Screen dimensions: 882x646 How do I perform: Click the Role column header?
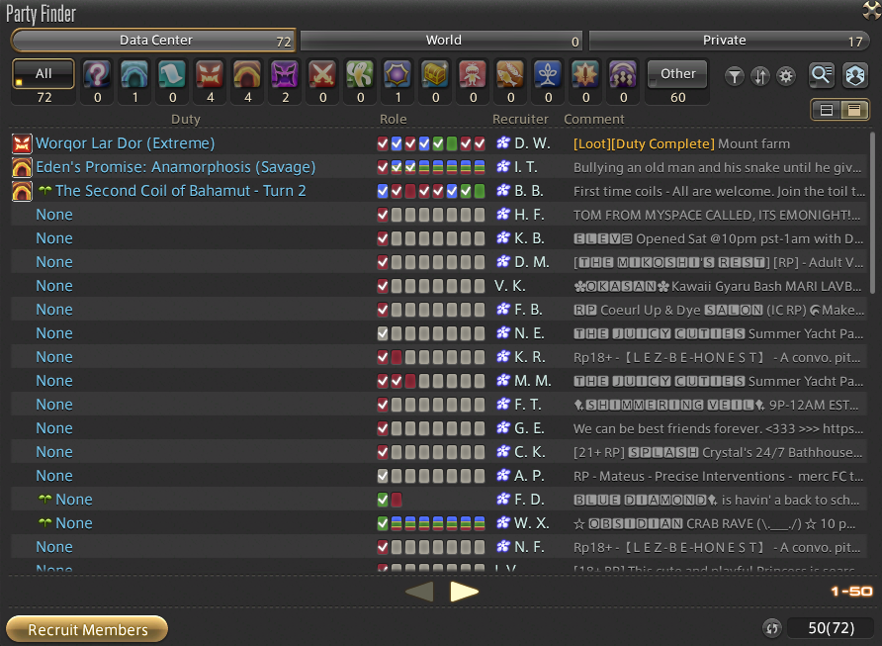click(394, 120)
